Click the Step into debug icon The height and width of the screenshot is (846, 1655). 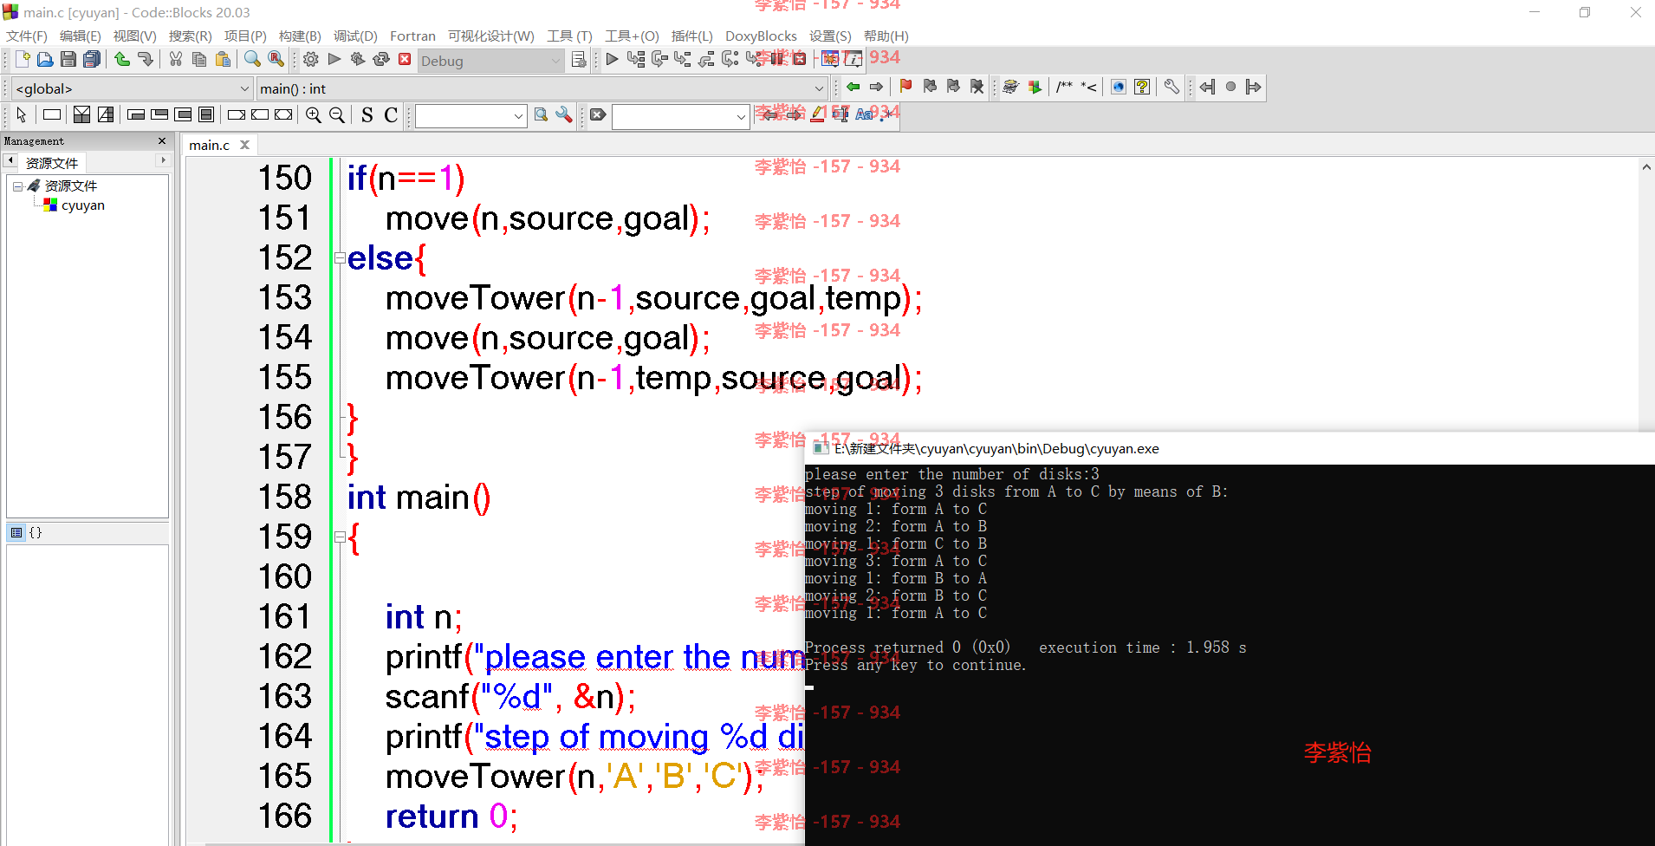(683, 59)
